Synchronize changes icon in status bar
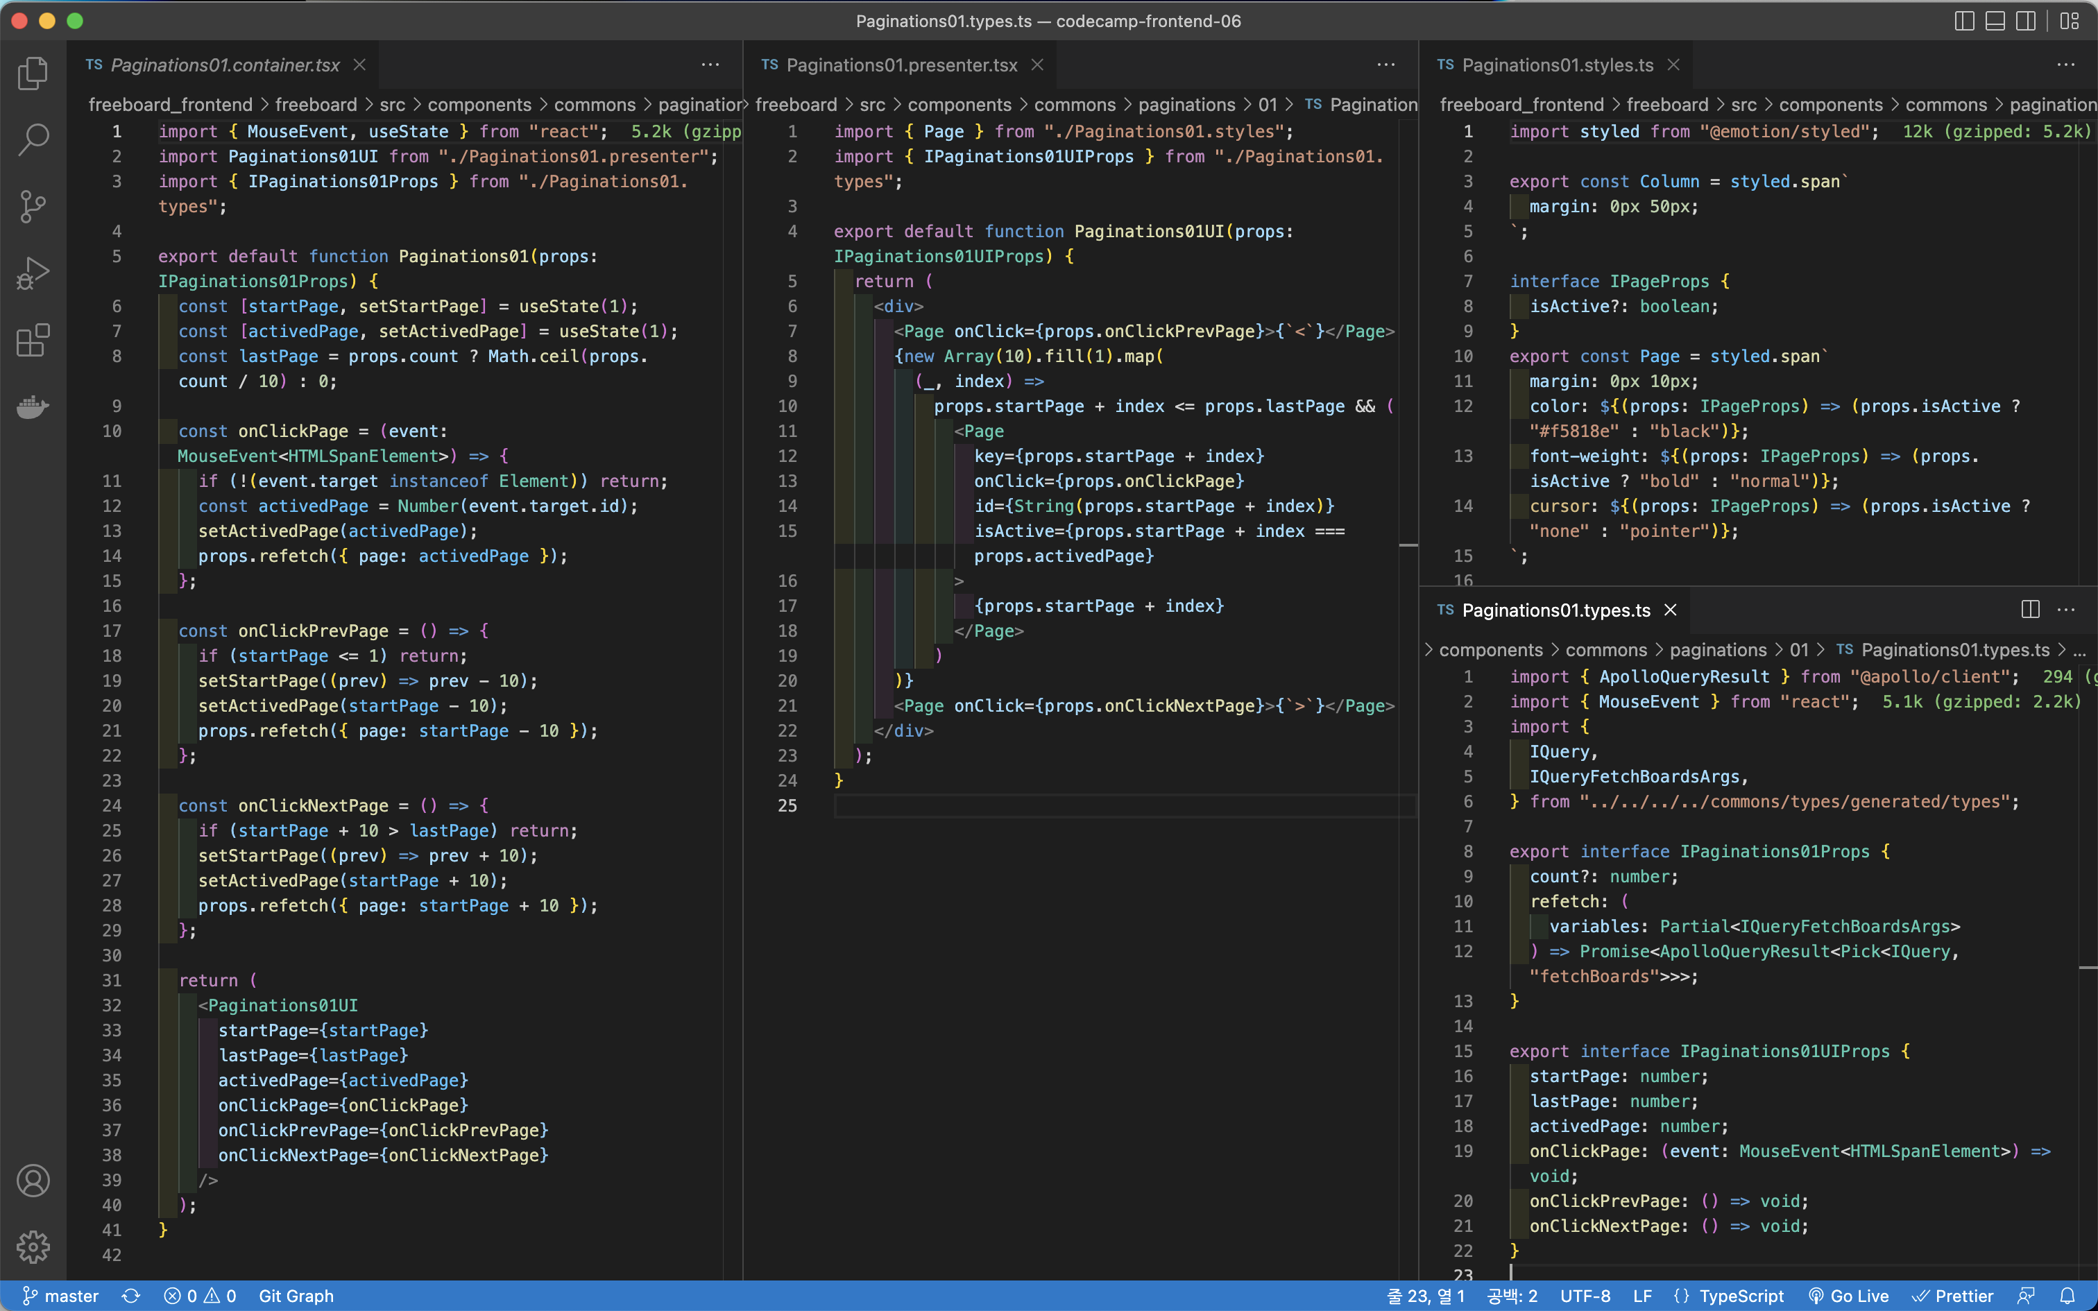 pos(131,1296)
